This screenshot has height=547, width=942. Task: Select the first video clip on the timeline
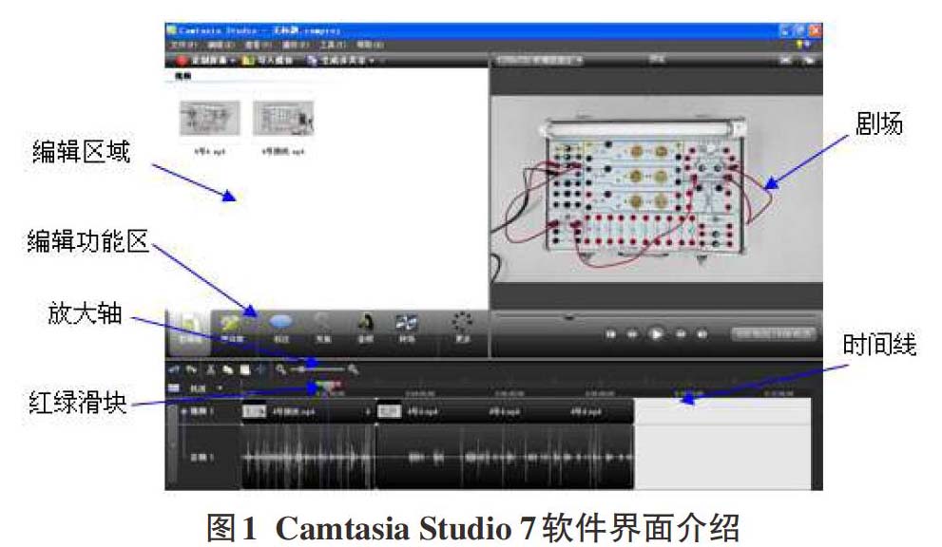(308, 412)
